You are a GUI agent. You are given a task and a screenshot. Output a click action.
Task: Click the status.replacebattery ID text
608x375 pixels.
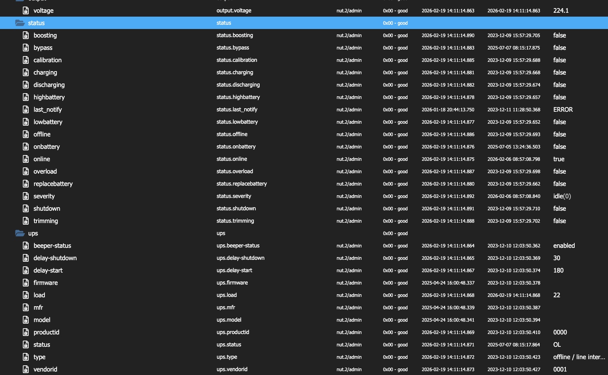coord(241,184)
